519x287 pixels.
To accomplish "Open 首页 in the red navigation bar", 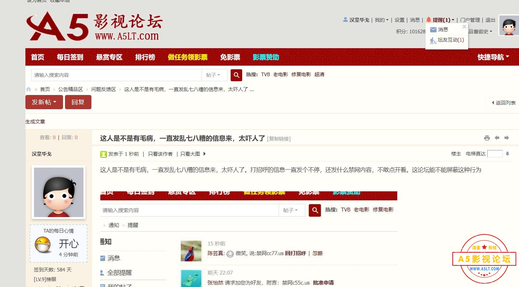I will [38, 57].
